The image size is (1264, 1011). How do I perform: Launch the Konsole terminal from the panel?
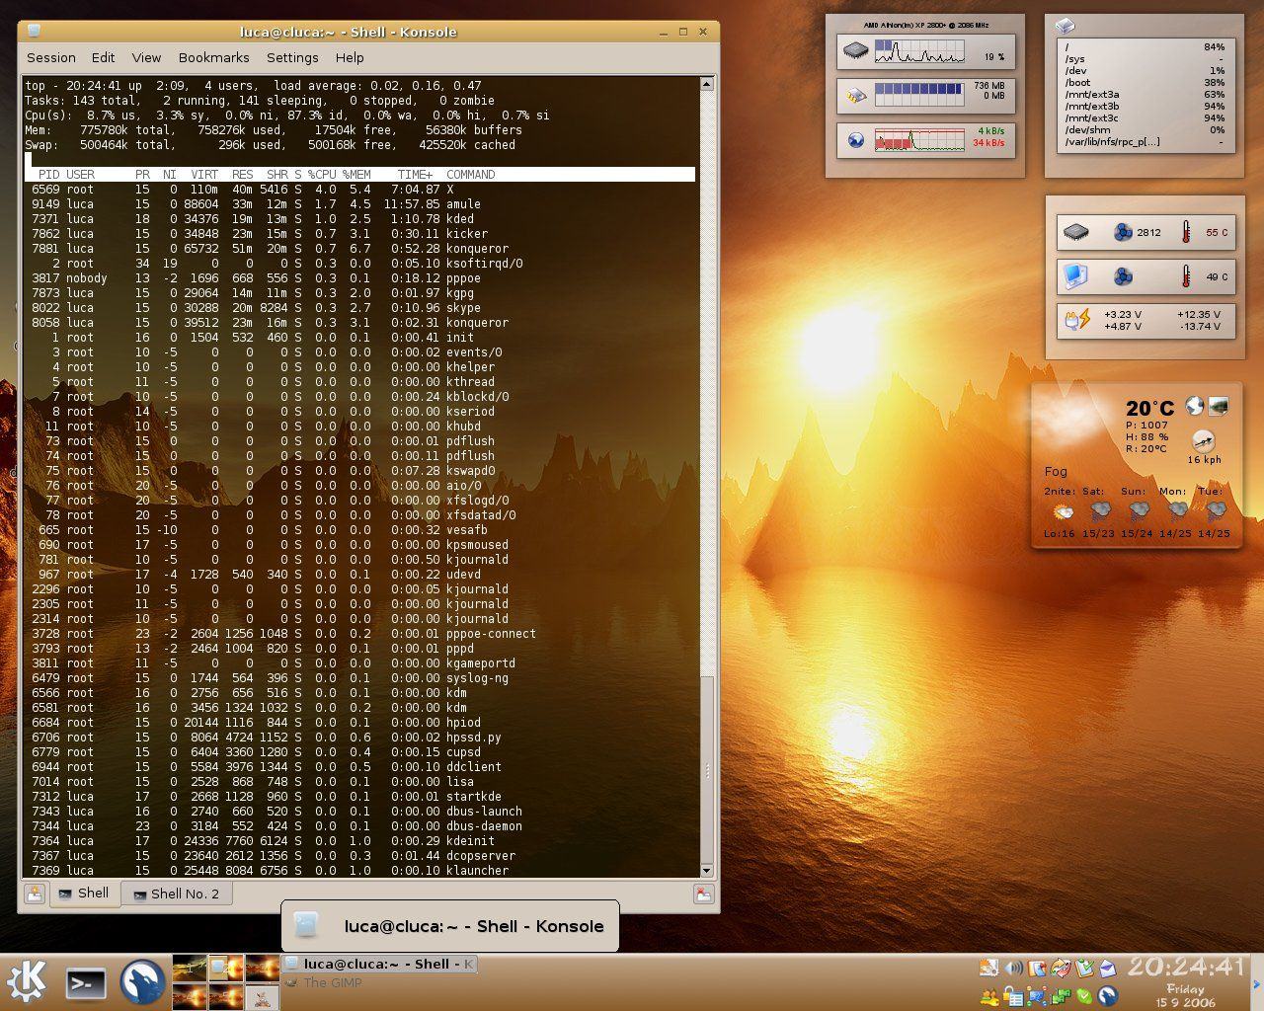tap(86, 982)
